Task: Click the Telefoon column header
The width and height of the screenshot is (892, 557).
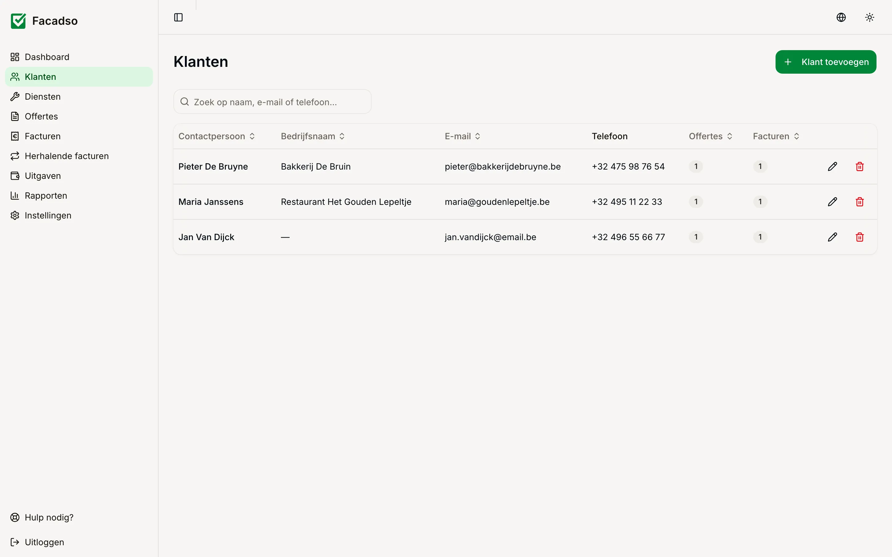Action: coord(610,136)
